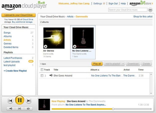This screenshot has width=156, height=113.
Task: Open the album link in Now Playing bar
Action: [86, 105]
